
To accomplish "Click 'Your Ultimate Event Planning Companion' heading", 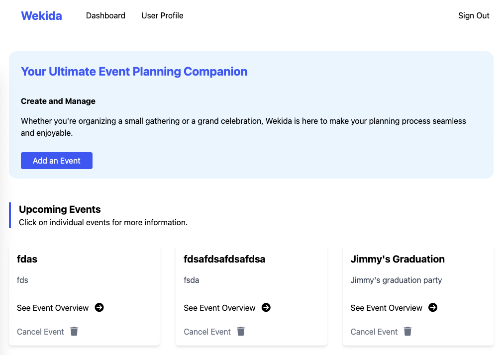I will (134, 72).
